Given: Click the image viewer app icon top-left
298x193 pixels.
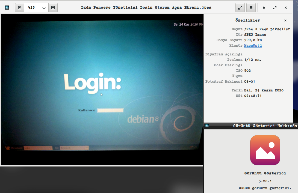Looking at the screenshot, I should point(7,8).
